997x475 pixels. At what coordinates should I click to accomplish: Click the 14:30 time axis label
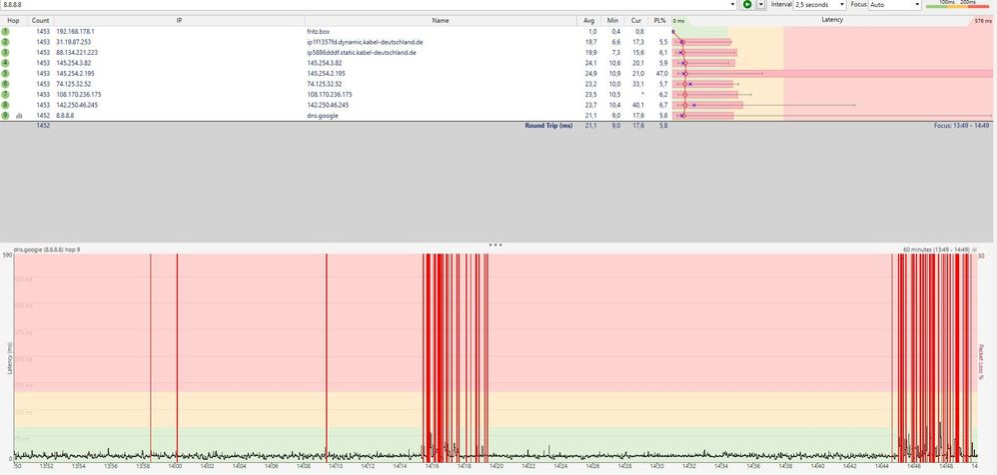pos(657,467)
